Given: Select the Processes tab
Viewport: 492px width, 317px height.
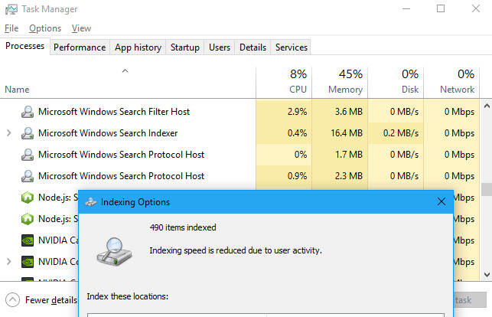Looking at the screenshot, I should [24, 46].
